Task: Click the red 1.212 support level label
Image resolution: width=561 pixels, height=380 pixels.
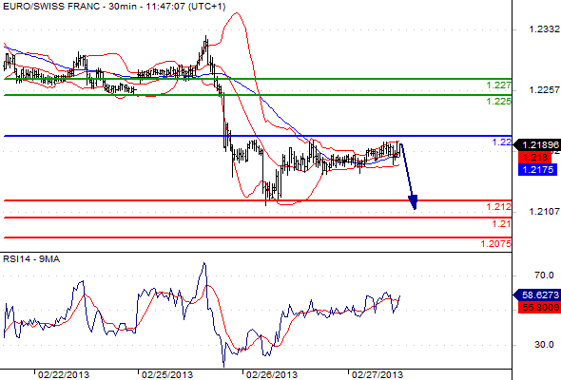Action: click(x=499, y=207)
